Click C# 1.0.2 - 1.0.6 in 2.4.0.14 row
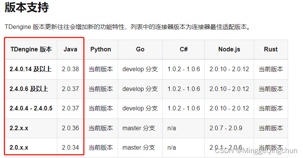Screen dimensions: 303x158 click(183, 69)
